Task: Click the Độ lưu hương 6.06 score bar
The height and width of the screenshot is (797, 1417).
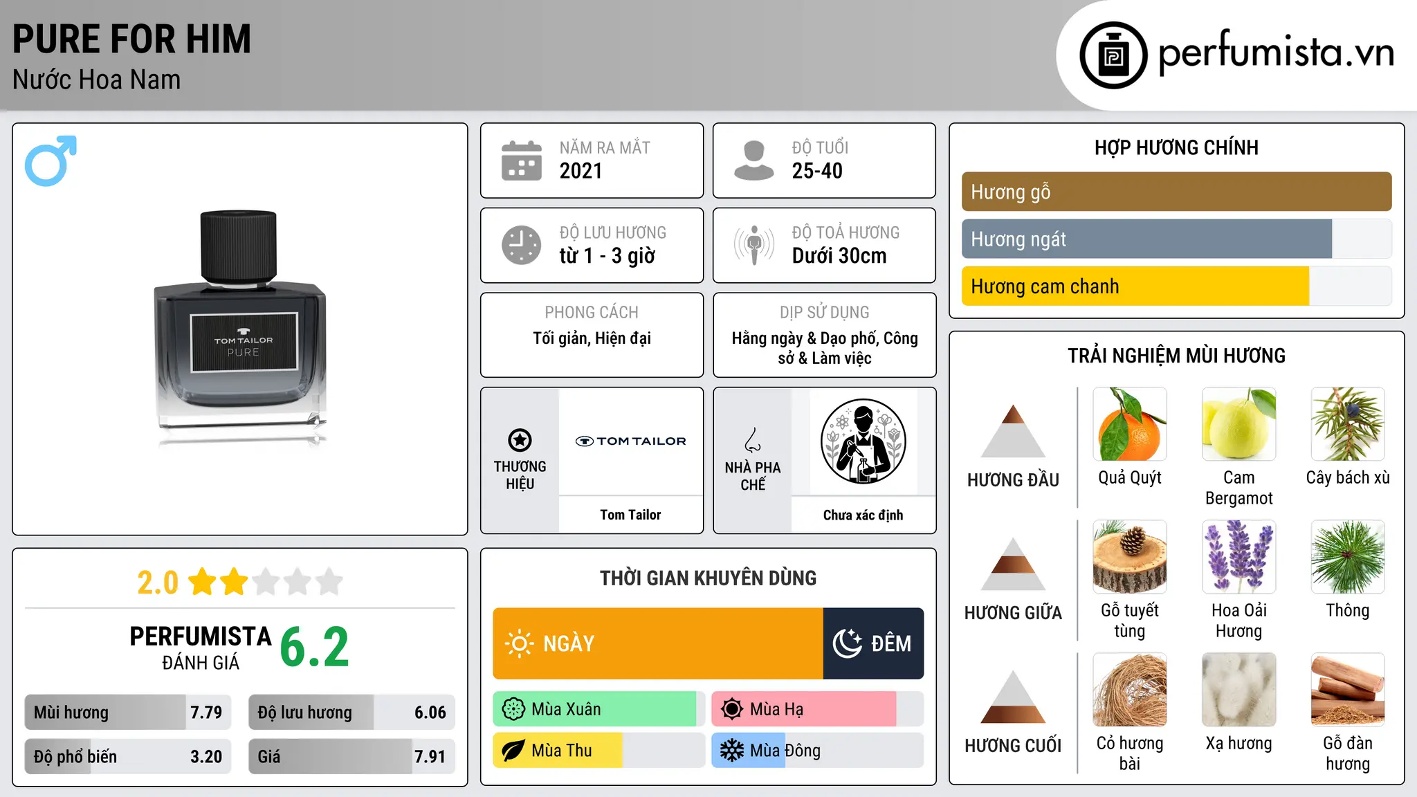Action: [351, 712]
